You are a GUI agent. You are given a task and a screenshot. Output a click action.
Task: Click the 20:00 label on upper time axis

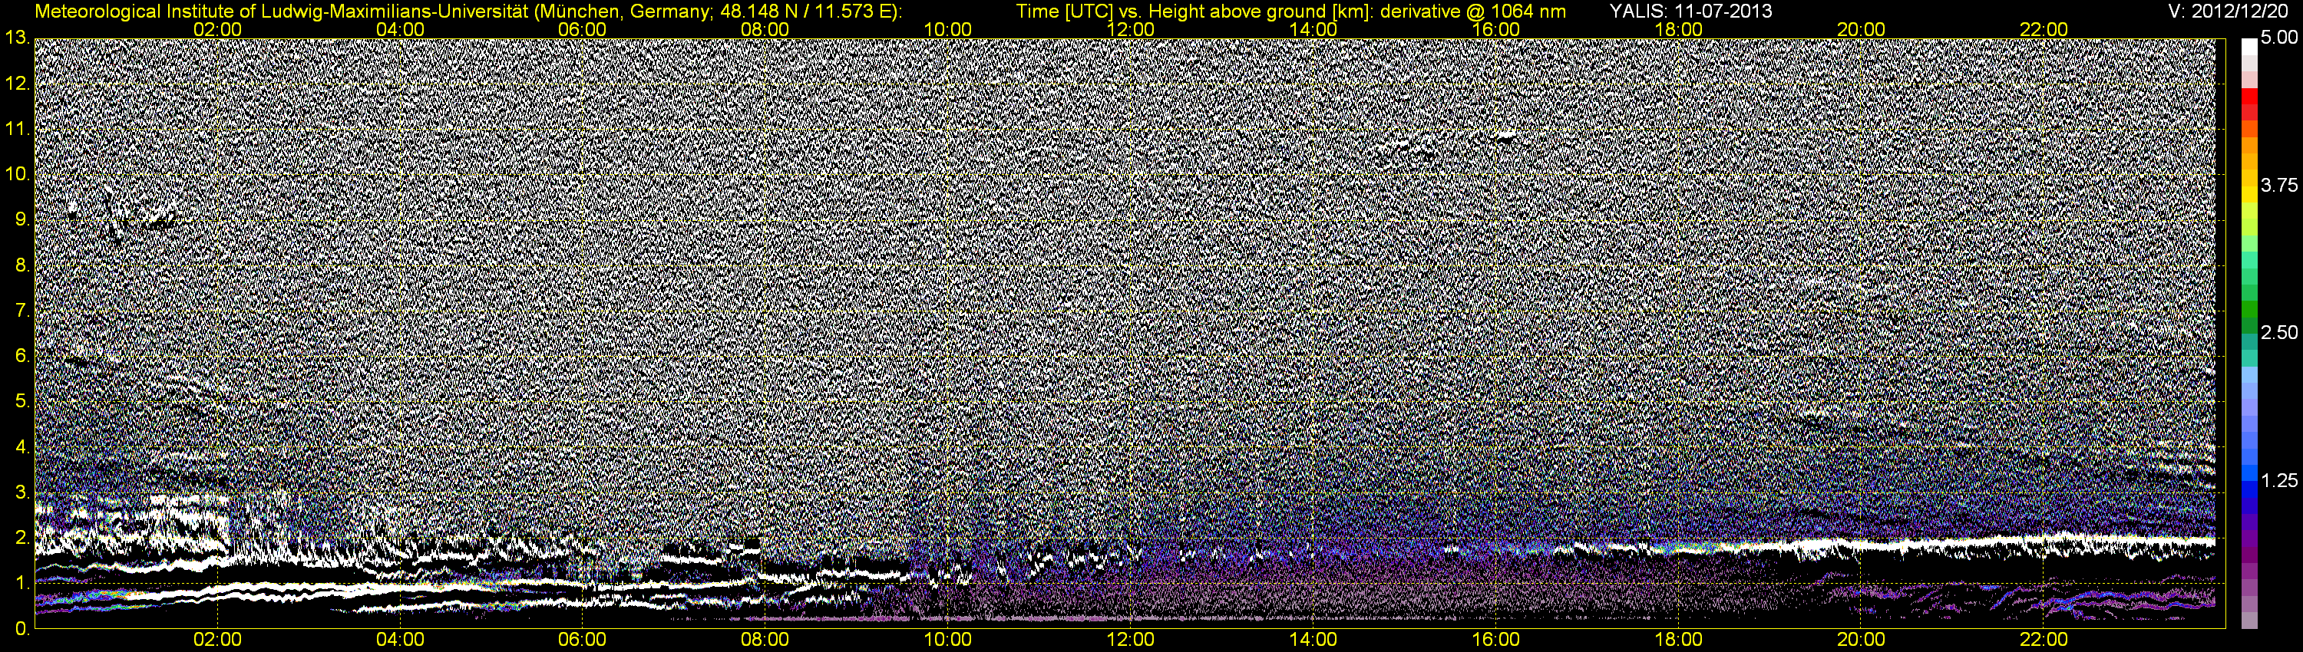pyautogui.click(x=1862, y=29)
